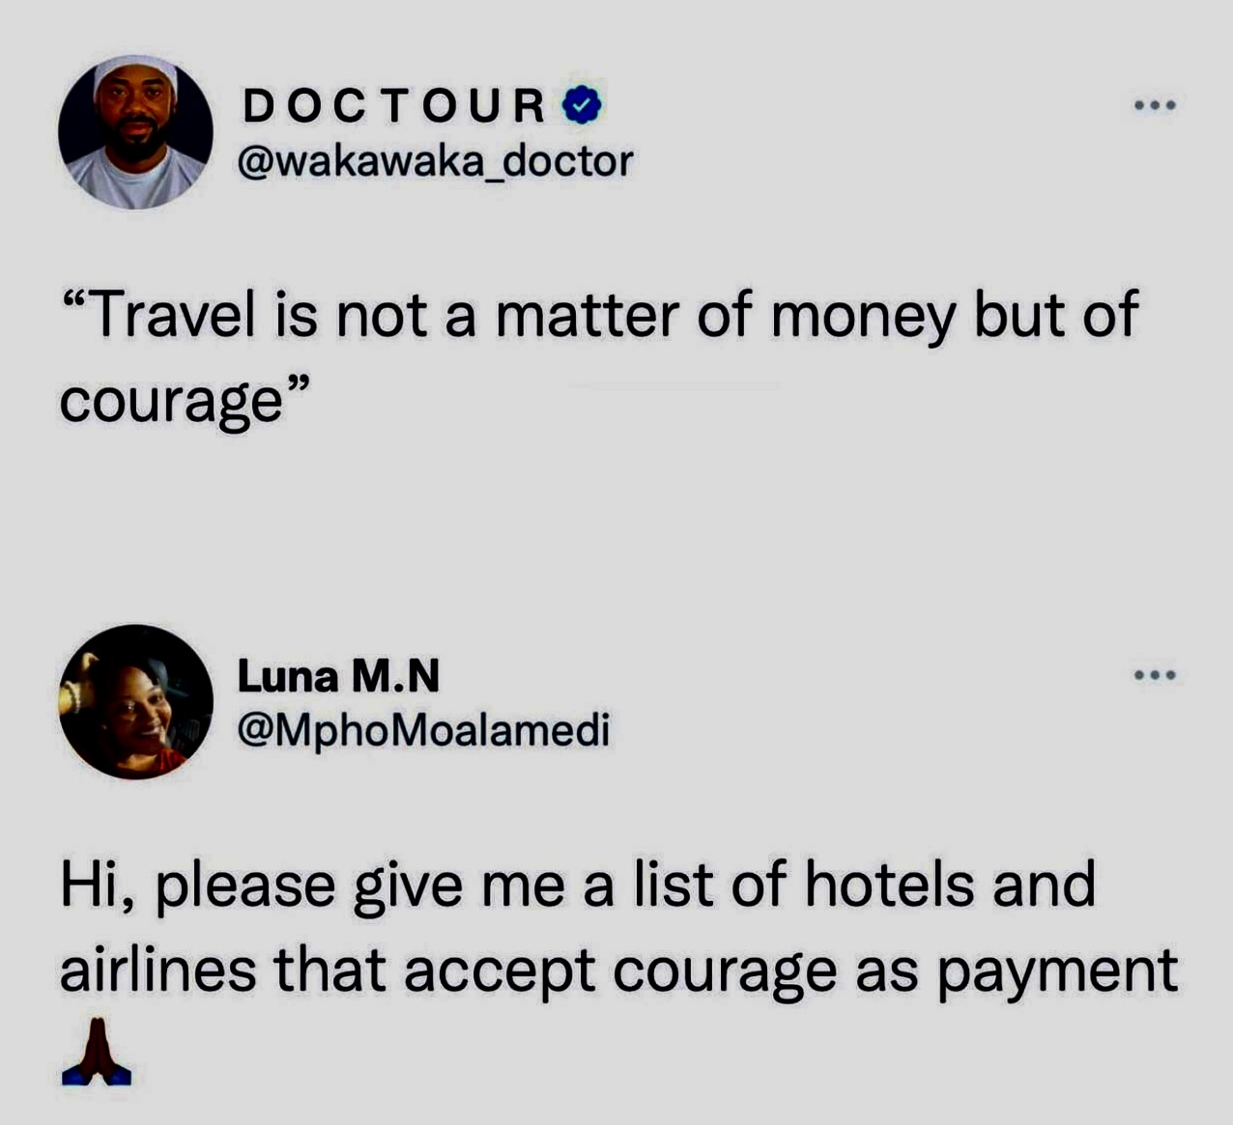Click the Luna M.N display name
Viewport: 1233px width, 1125px height.
click(338, 675)
